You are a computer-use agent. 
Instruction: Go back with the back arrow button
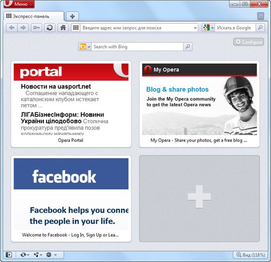(12, 28)
